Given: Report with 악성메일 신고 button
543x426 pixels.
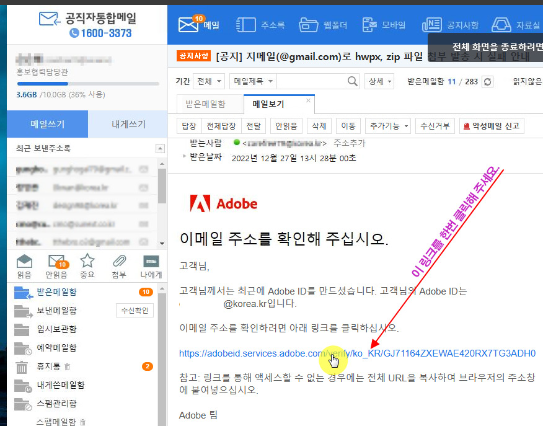Looking at the screenshot, I should pyautogui.click(x=492, y=126).
